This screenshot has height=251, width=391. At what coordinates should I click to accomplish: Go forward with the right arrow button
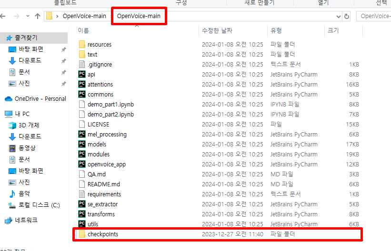(17, 16)
